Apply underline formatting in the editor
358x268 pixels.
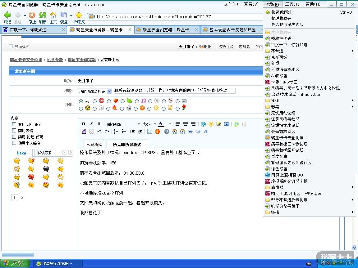point(99,124)
